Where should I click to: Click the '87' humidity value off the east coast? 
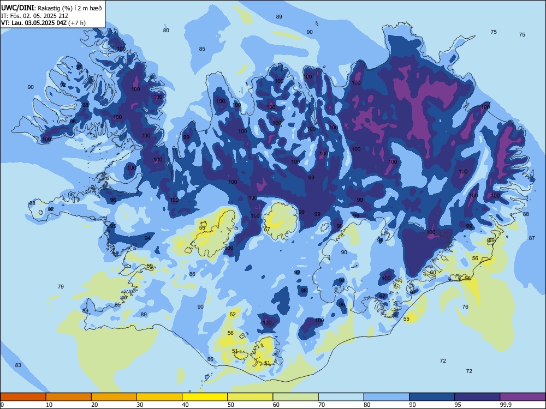[x=532, y=238]
